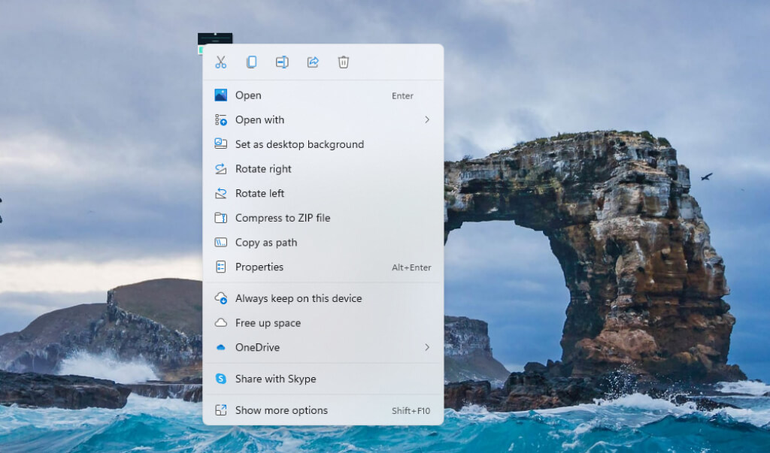The width and height of the screenshot is (770, 453).
Task: Click the Rename icon in the top row
Action: (282, 62)
